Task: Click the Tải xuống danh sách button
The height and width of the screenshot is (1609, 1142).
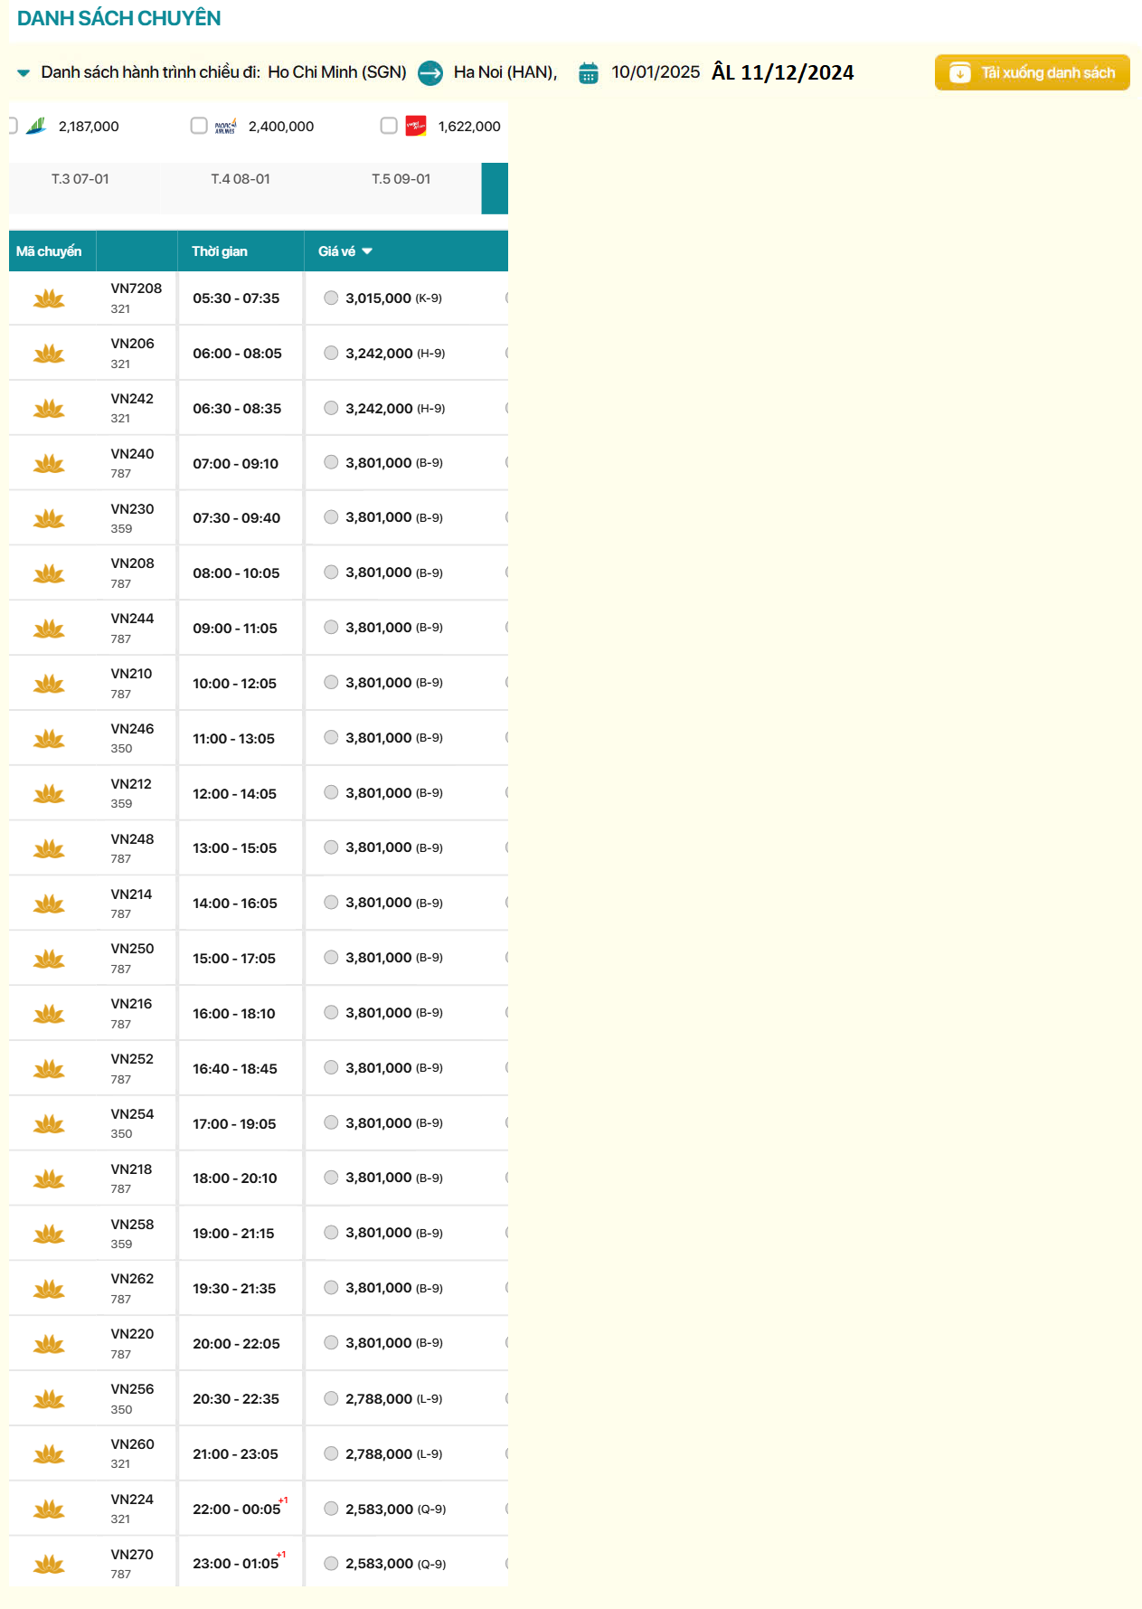Action: coord(1032,72)
